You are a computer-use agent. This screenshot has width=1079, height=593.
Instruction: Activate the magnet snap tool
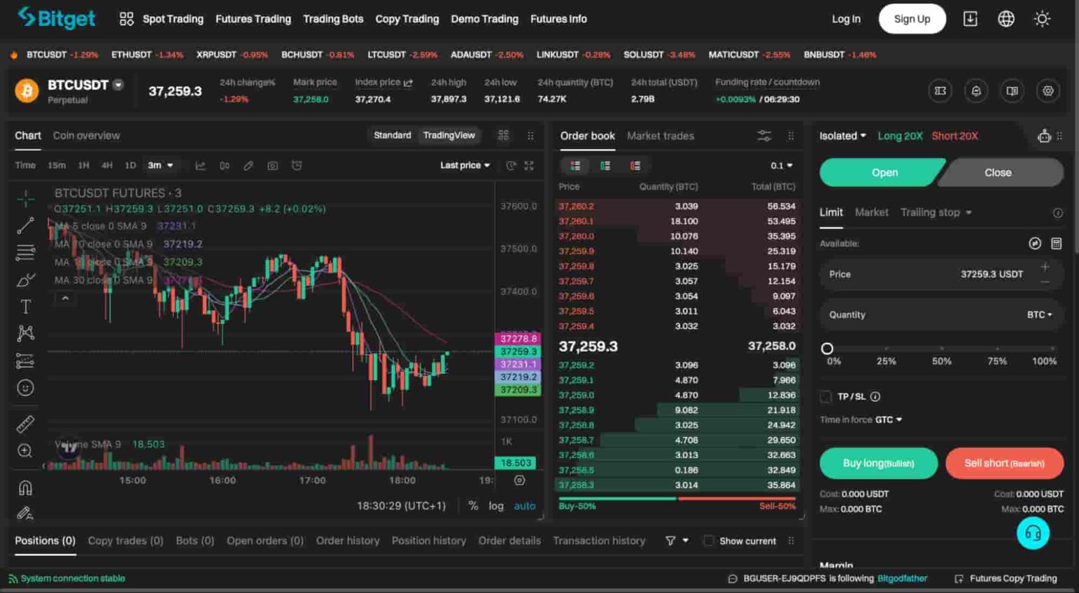coord(25,487)
